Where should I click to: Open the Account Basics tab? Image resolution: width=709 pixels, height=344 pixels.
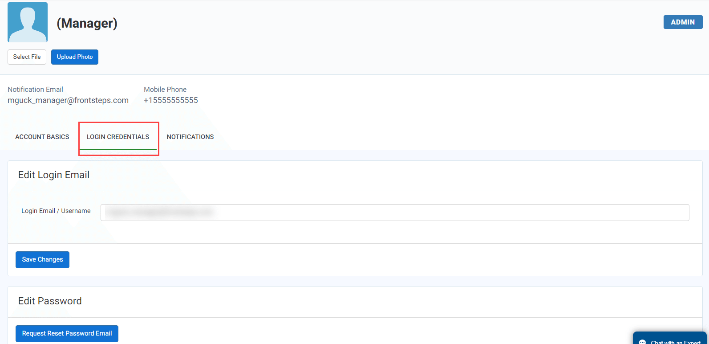42,137
